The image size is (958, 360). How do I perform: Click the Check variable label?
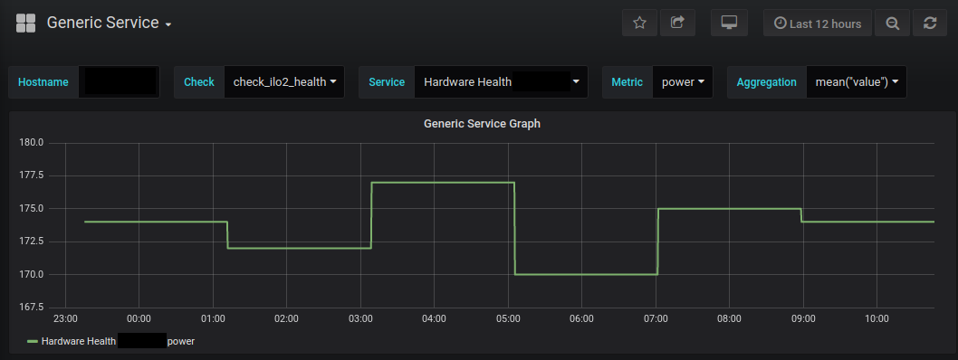pyautogui.click(x=199, y=81)
